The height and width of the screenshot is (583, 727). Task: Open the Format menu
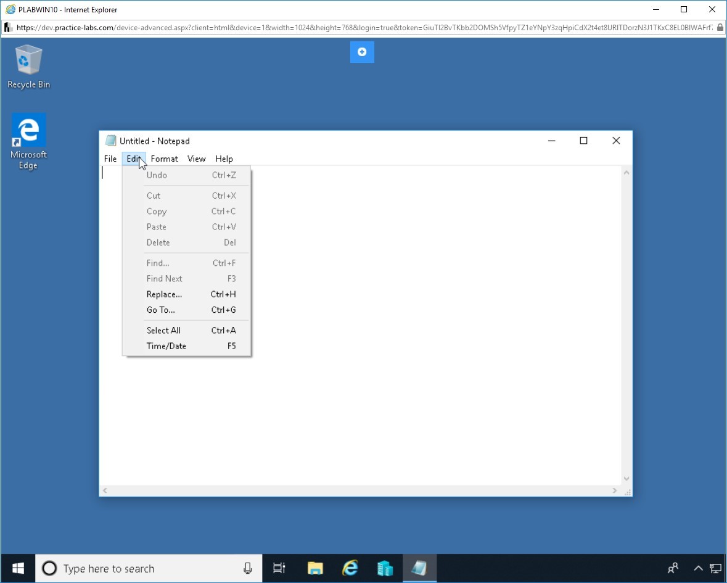tap(164, 159)
